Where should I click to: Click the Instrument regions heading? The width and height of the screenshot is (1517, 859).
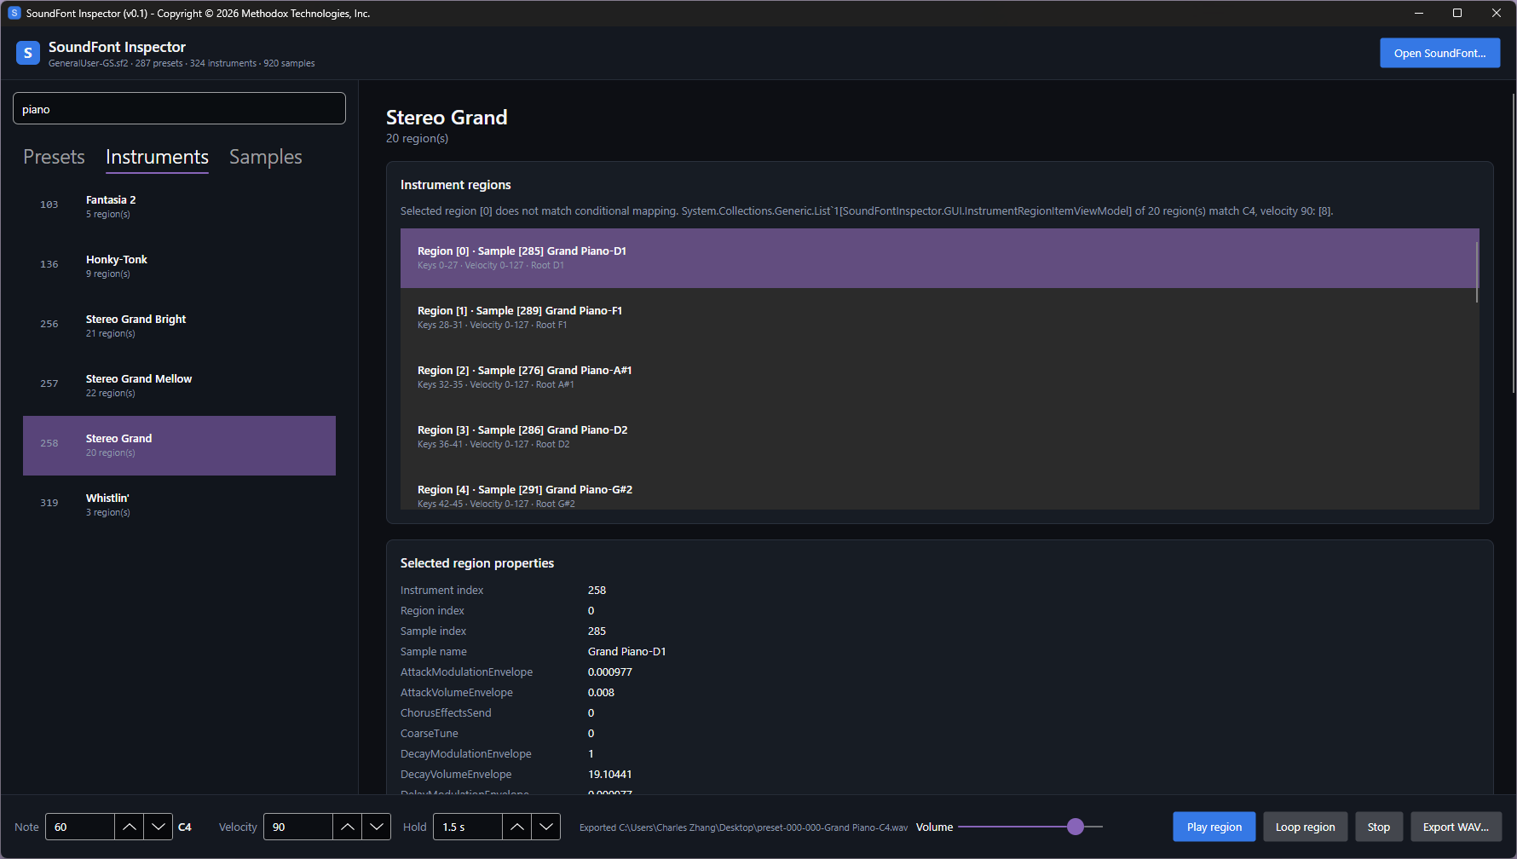[456, 185]
